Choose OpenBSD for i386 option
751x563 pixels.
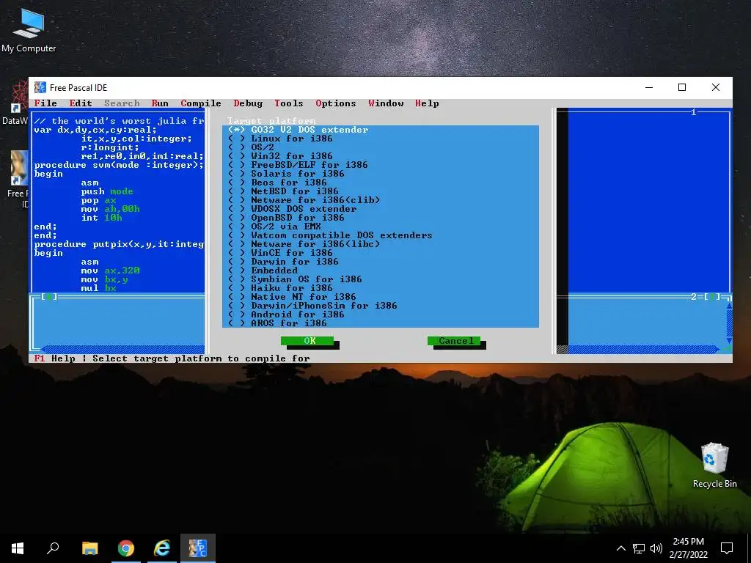tap(286, 217)
